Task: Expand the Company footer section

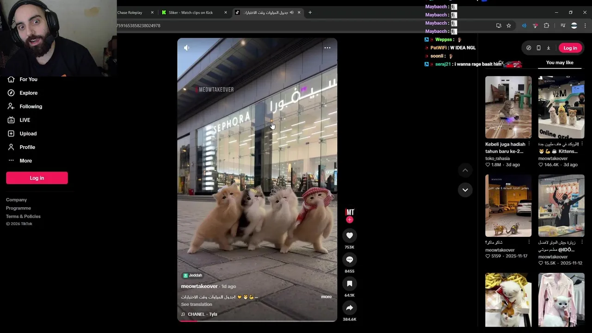Action: tap(16, 200)
